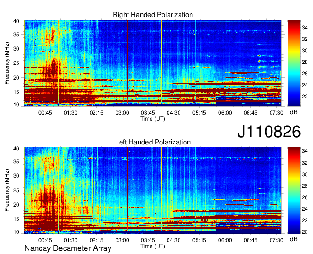Screen dimensions: 313x254
Task: Click the "Nancay Decameter Array" caption
Action: (68, 248)
